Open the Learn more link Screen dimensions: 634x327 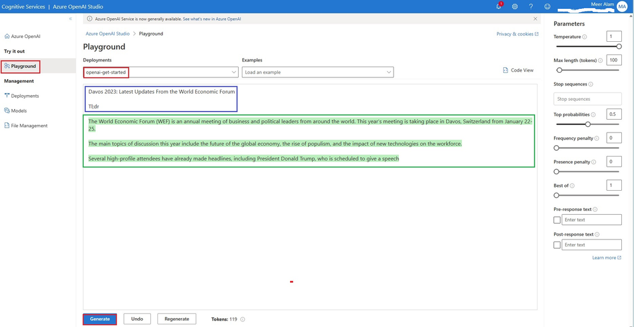(607, 257)
